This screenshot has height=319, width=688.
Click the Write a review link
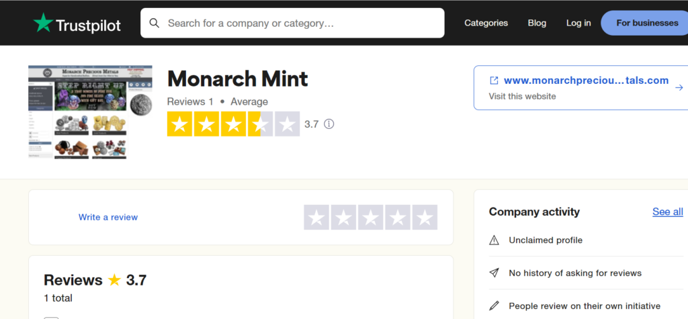(x=108, y=217)
